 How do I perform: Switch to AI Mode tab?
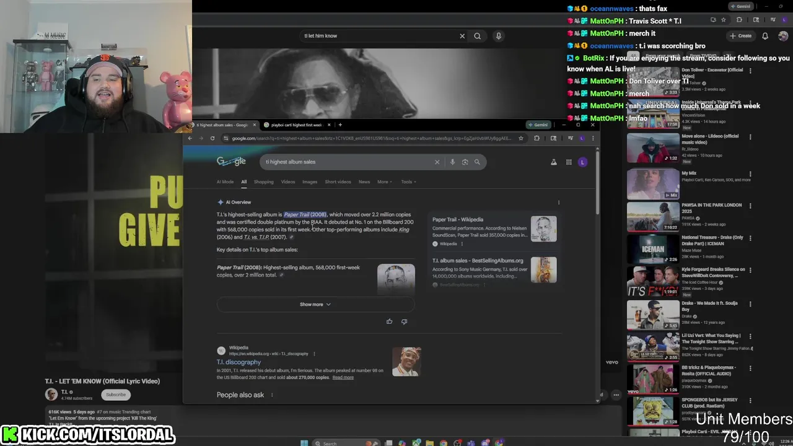225,181
